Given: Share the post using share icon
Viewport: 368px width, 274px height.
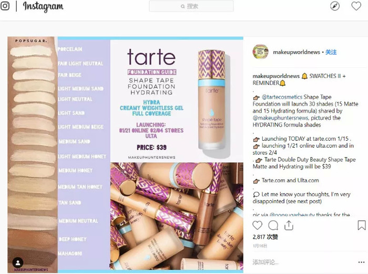Looking at the screenshot, I should coord(289,226).
